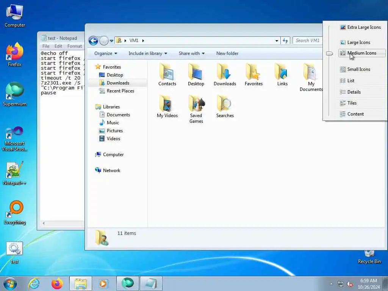Open Notepad File menu
388x291 pixels.
coord(46,46)
